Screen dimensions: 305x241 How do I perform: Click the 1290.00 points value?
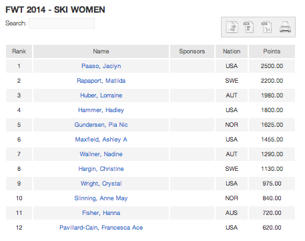click(x=272, y=154)
